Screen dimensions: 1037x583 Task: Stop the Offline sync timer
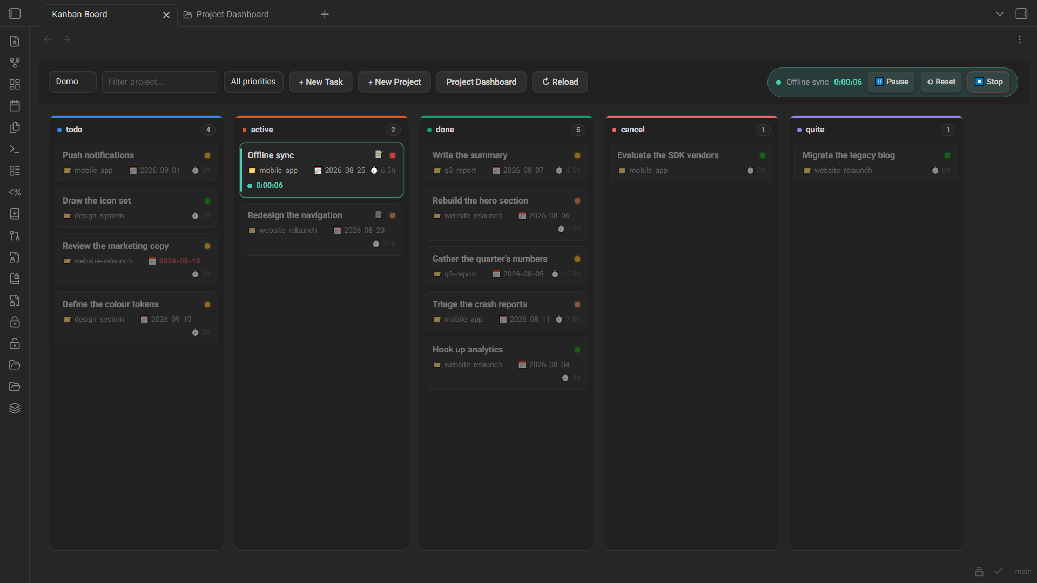(x=988, y=82)
